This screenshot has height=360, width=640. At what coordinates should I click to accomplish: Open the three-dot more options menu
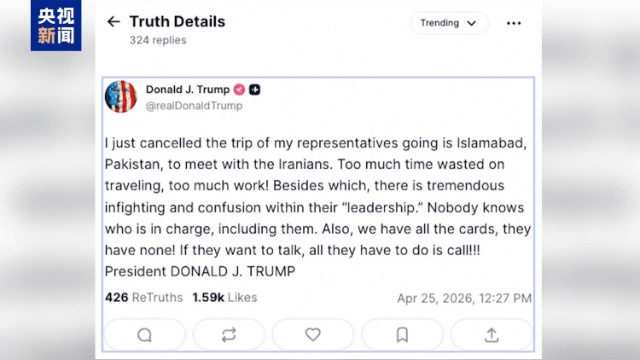coord(513,23)
